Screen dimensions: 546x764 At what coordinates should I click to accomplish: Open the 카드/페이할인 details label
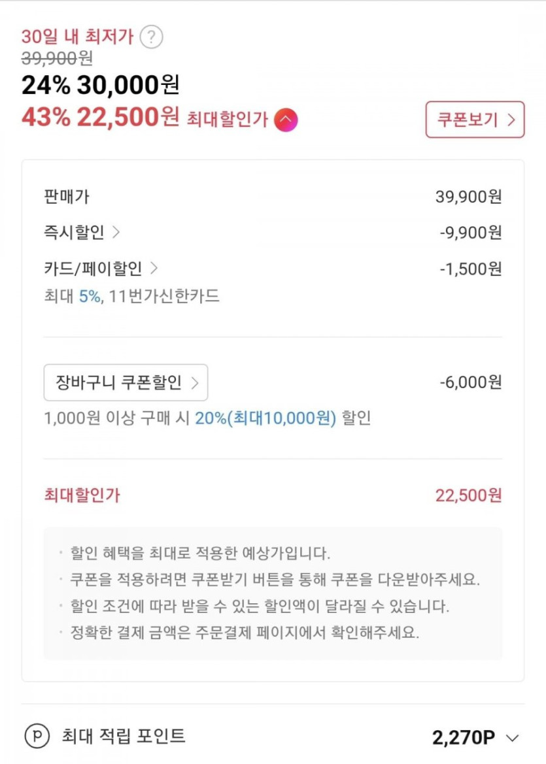(x=93, y=269)
